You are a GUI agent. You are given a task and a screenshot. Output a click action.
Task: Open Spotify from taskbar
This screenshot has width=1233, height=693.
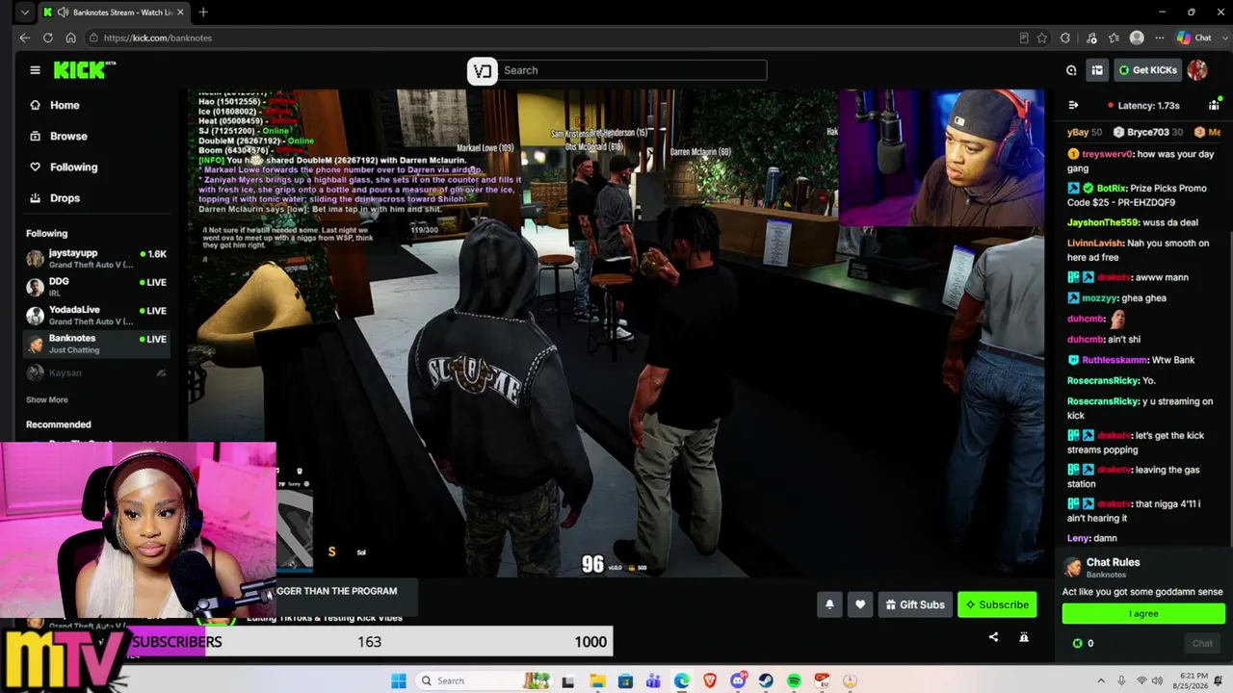(794, 680)
